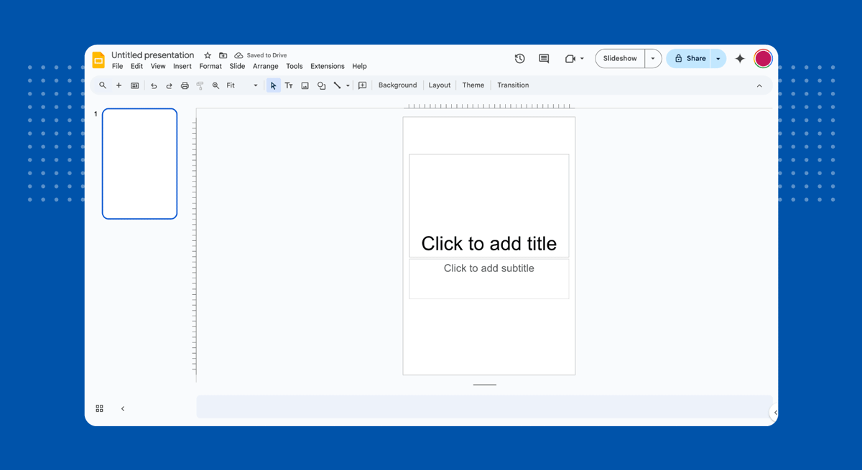The width and height of the screenshot is (862, 470).
Task: Click the Redo arrow
Action: click(170, 85)
